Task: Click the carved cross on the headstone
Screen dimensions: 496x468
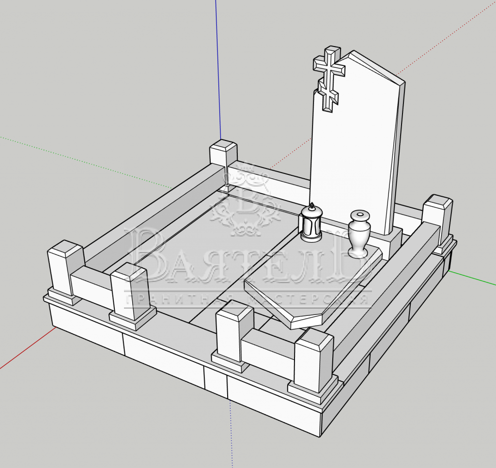Action: [x=330, y=78]
